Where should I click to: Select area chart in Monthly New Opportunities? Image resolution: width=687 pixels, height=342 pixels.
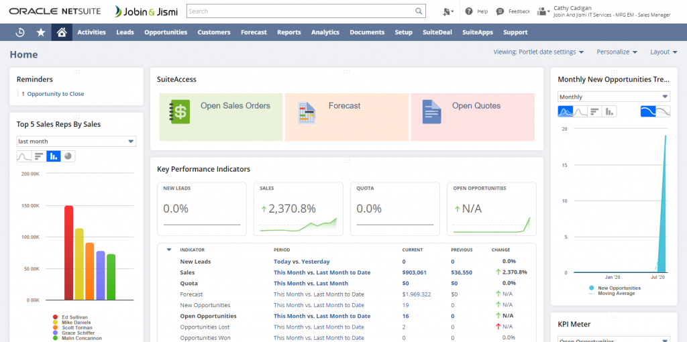click(x=565, y=112)
